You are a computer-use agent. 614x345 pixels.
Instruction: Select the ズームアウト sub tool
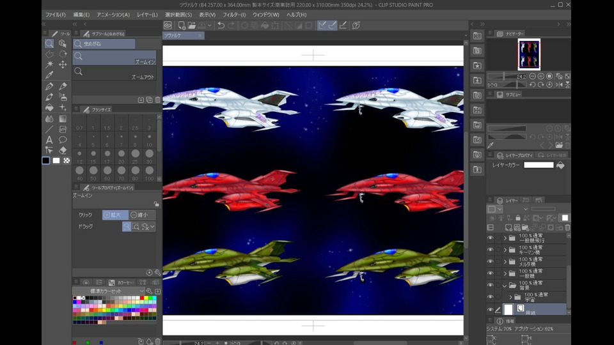pos(114,73)
